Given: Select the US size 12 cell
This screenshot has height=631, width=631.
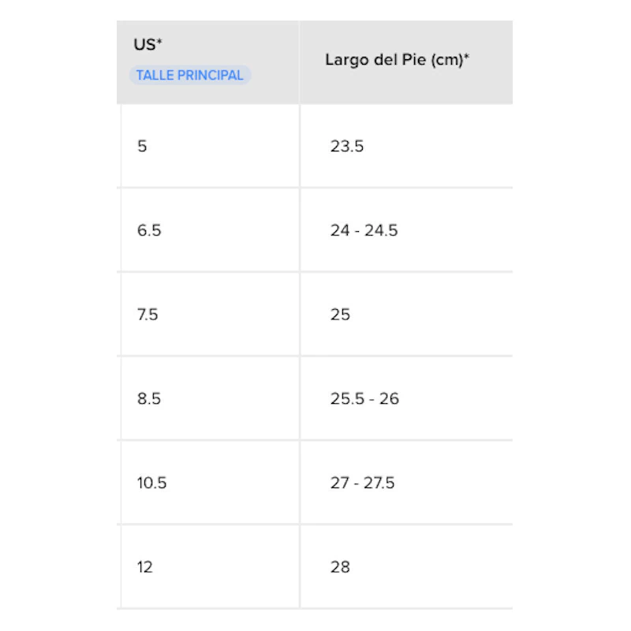Looking at the screenshot, I should (144, 566).
